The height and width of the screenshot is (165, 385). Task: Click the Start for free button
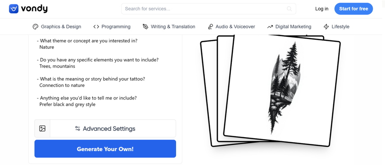point(353,9)
